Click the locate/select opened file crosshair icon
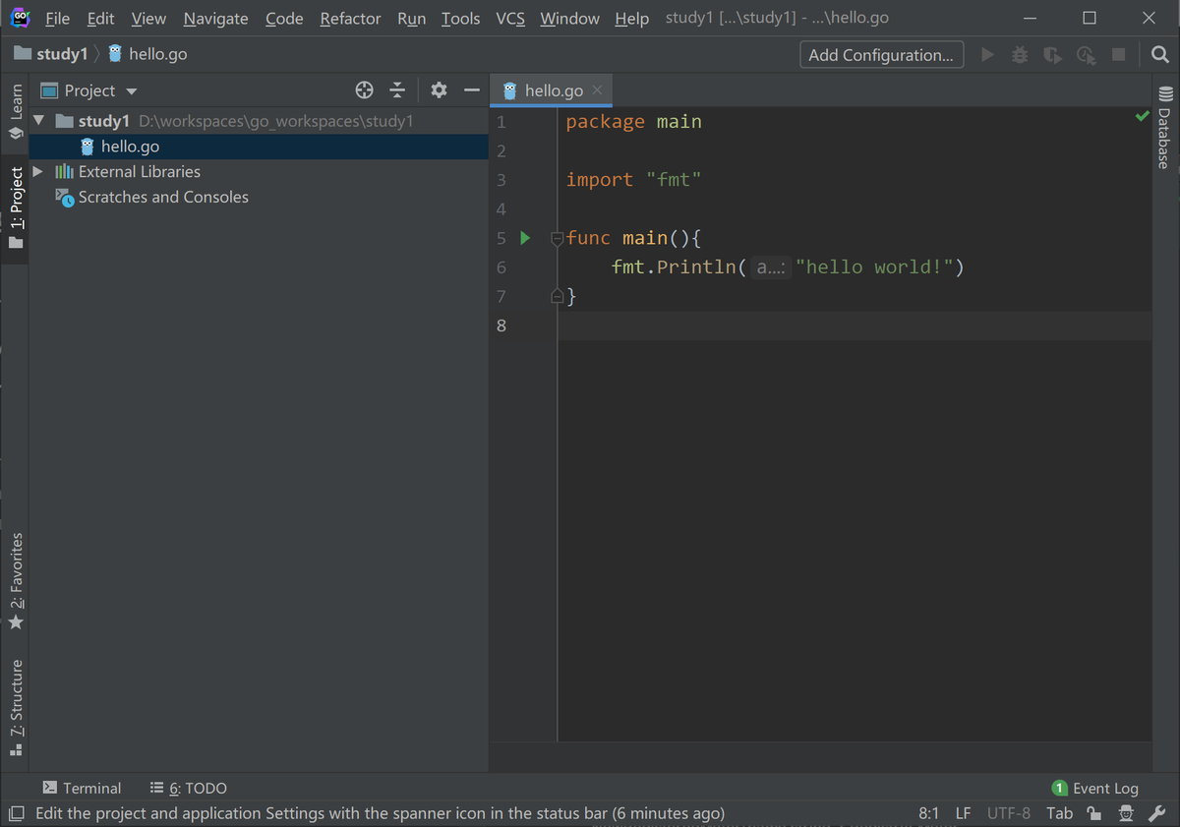Image resolution: width=1180 pixels, height=827 pixels. click(x=364, y=90)
